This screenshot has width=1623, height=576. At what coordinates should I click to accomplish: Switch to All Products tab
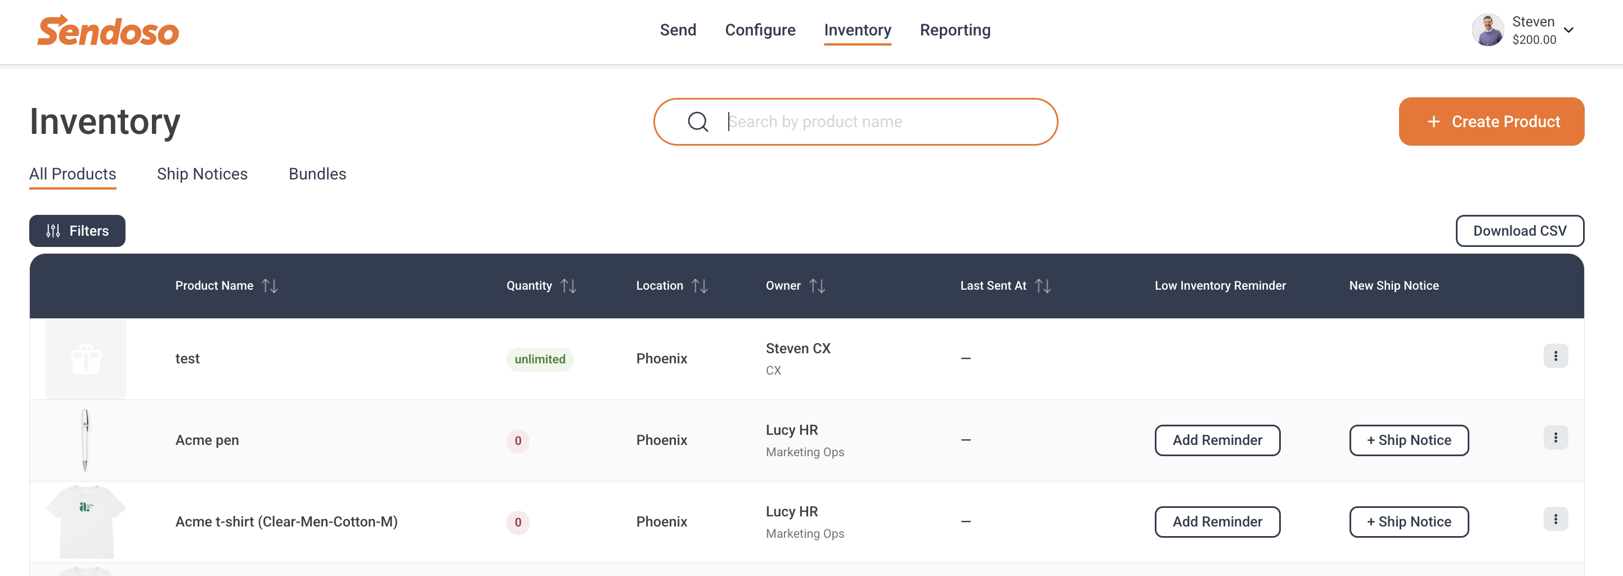point(73,174)
